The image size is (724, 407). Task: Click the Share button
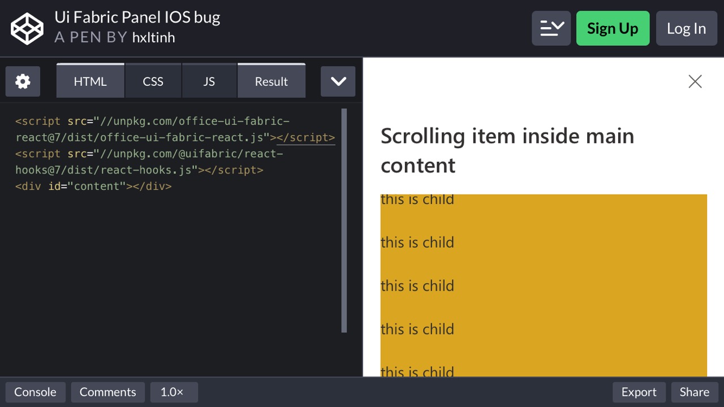[695, 392]
